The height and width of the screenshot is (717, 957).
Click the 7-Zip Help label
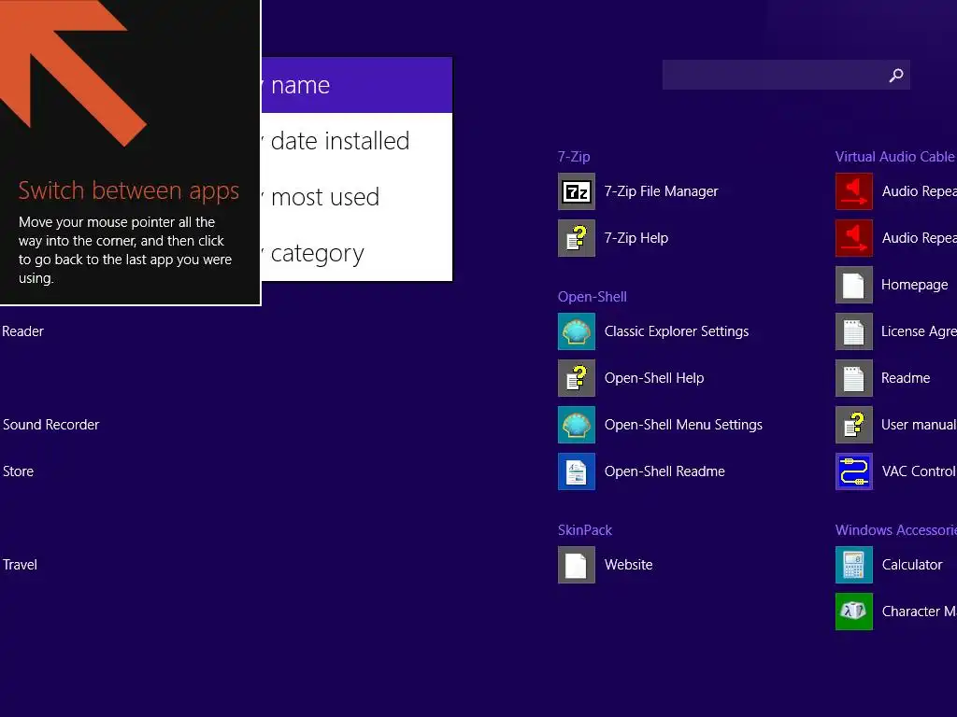[636, 238]
